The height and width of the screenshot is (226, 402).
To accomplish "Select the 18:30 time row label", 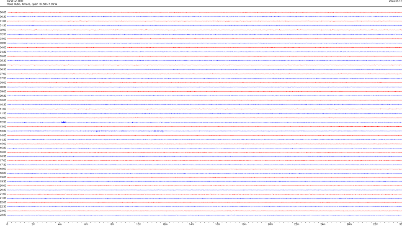I will pos(3,173).
